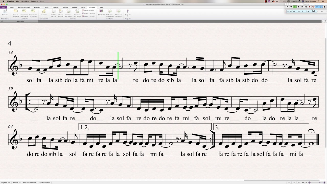Create a Nuova versione

[61, 13]
